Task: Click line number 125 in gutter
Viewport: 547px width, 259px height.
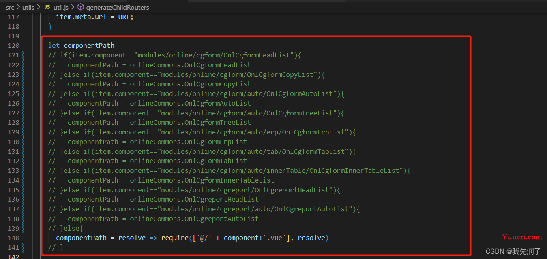Action: coord(14,94)
